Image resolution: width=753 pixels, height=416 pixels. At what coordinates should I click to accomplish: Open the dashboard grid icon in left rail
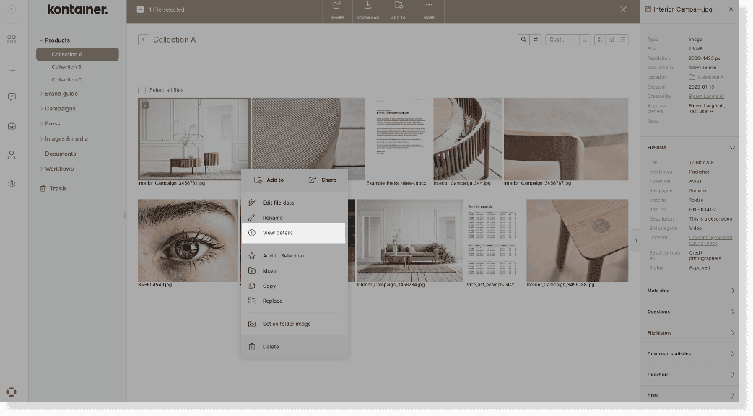(12, 39)
